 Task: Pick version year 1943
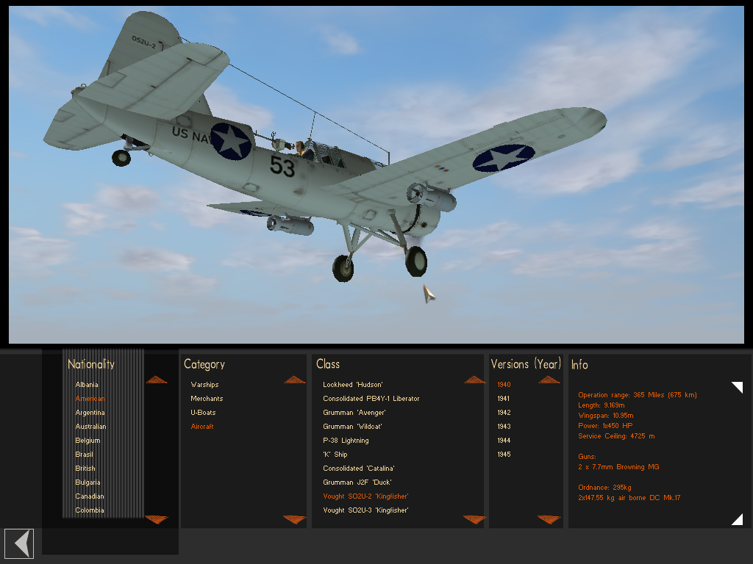pyautogui.click(x=504, y=427)
